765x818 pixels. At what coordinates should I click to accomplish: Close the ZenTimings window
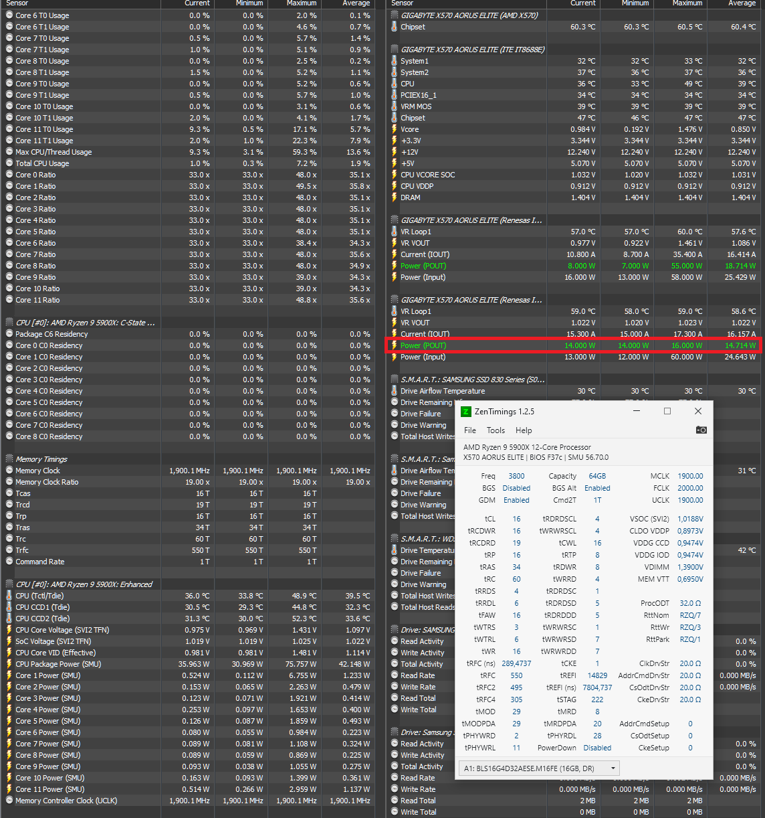[x=698, y=411]
